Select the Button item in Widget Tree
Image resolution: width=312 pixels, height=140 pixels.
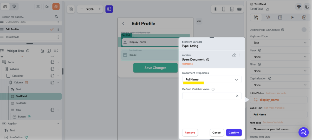pyautogui.click(x=22, y=117)
